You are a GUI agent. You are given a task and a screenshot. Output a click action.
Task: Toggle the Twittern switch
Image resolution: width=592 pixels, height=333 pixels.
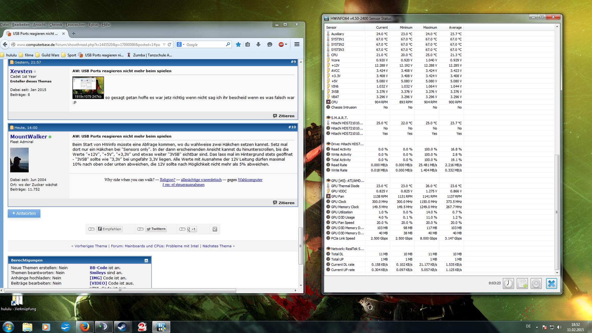[x=140, y=229]
